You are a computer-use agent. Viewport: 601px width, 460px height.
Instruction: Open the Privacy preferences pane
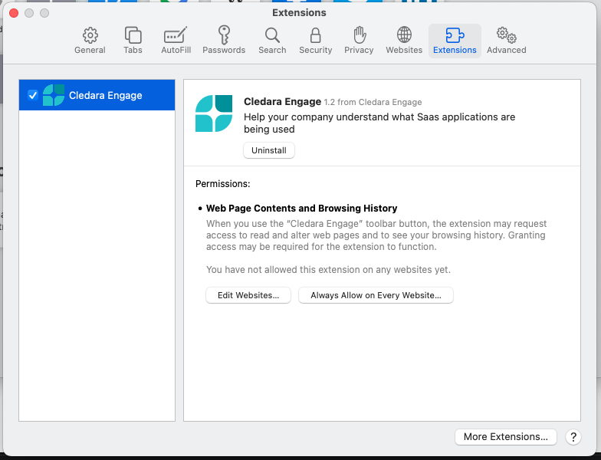point(359,41)
